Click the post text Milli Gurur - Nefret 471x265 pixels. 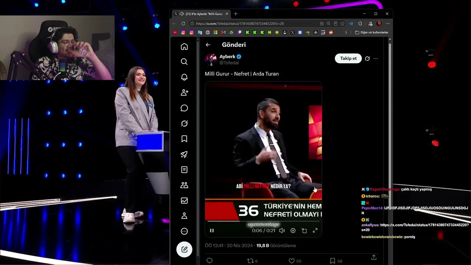coord(242,74)
